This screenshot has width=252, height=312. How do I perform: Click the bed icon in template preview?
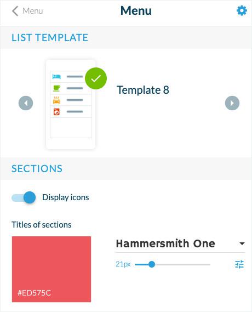56,76
